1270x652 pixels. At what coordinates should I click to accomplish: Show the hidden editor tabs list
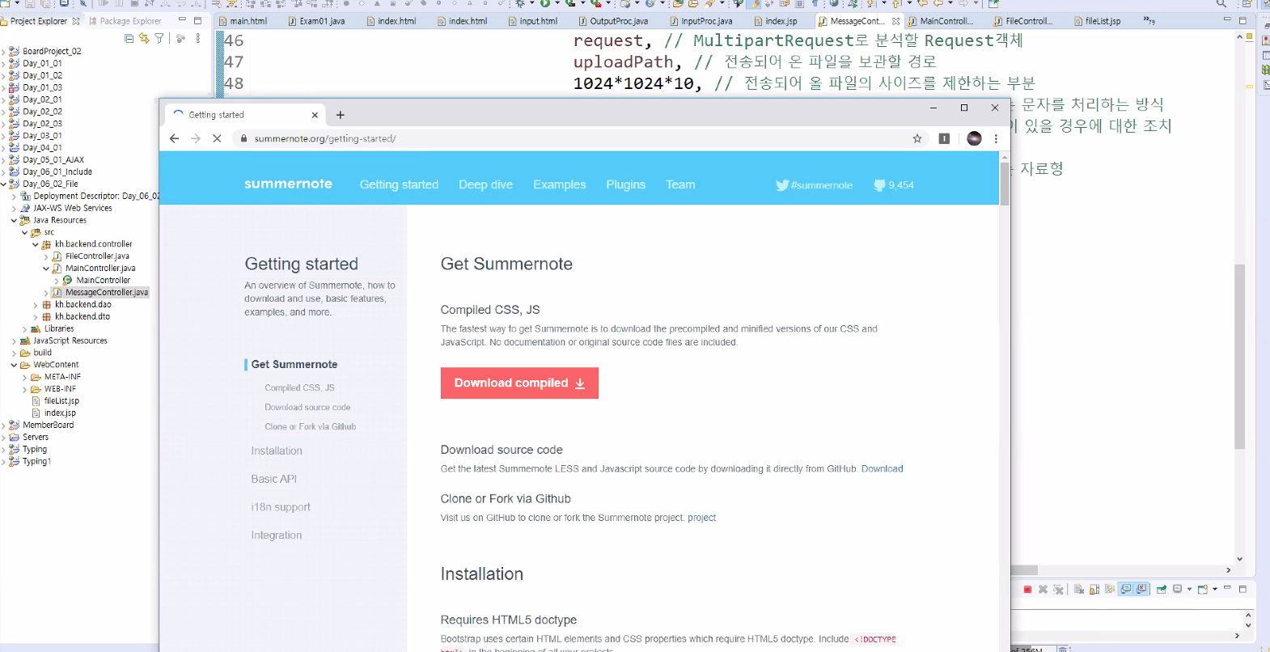click(1149, 21)
